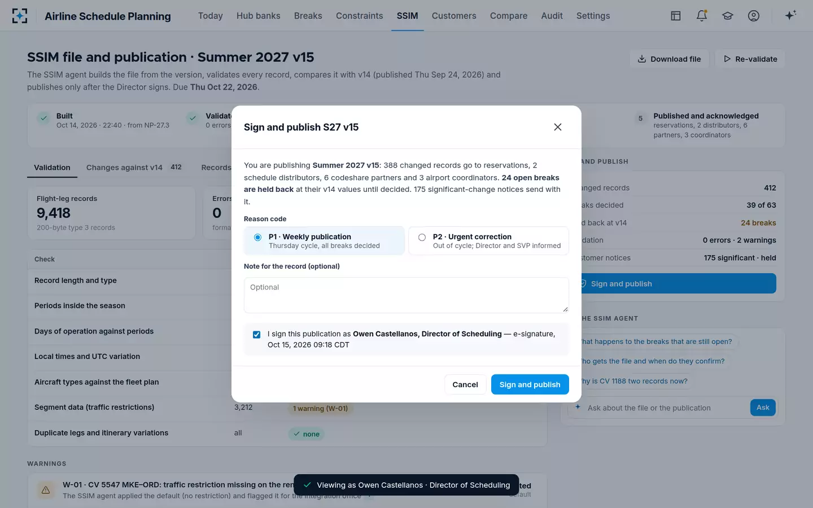Open the Today menu item
The height and width of the screenshot is (508, 813).
(211, 16)
